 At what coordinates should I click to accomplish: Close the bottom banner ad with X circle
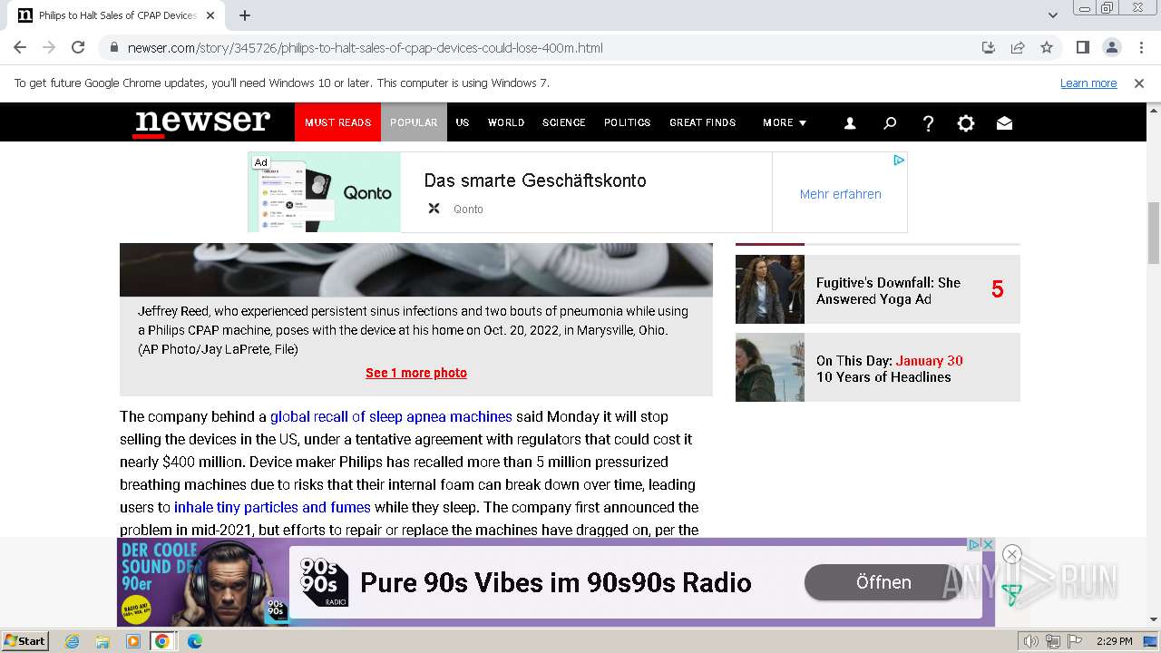1012,554
